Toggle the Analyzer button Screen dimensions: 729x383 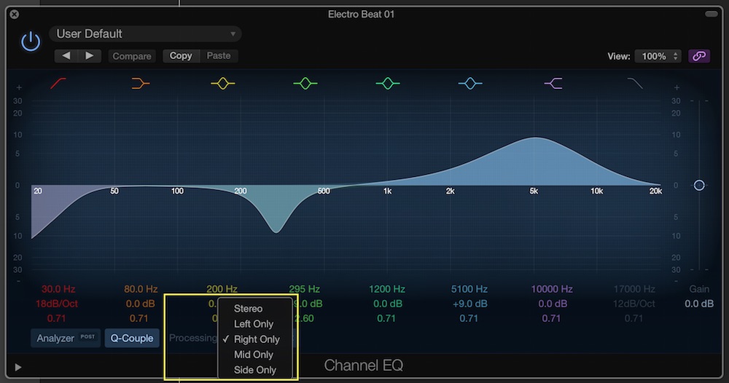tap(66, 338)
